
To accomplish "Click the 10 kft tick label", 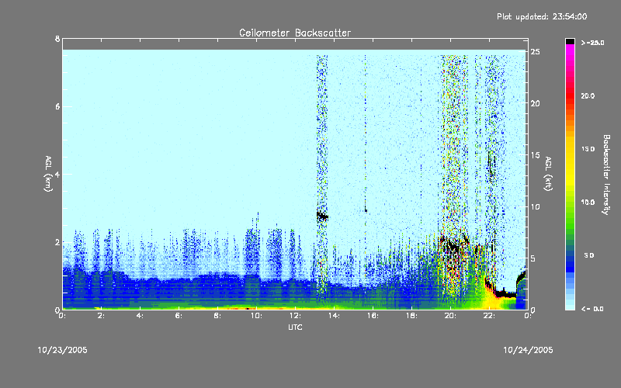I will click(536, 206).
